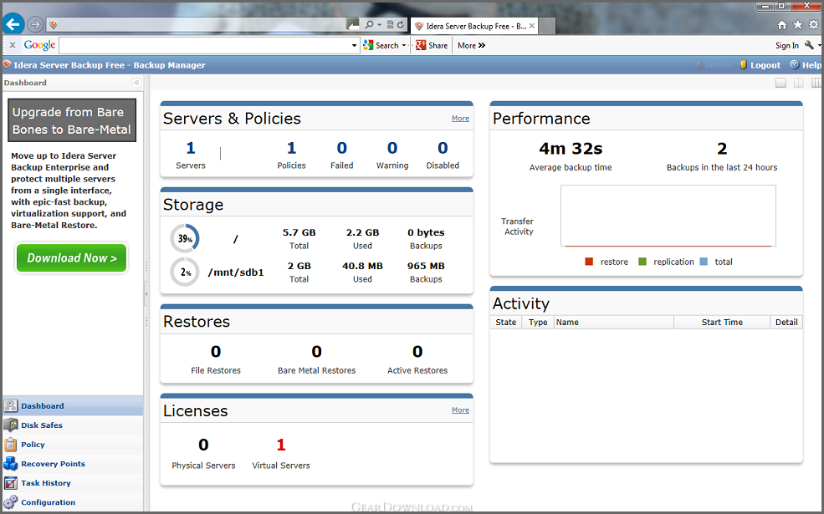Click the Google logo on the toolbar

coord(39,45)
